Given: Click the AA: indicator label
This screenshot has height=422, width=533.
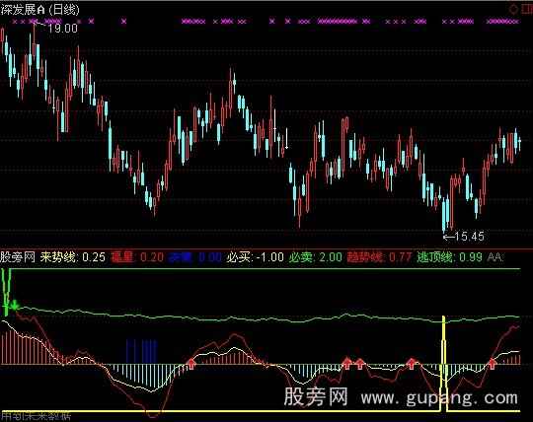Looking at the screenshot, I should point(495,257).
